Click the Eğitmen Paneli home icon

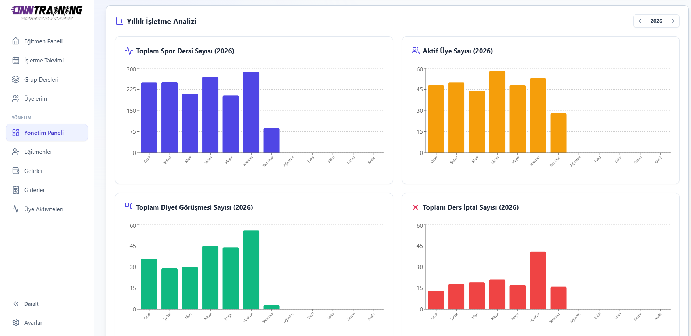coord(16,41)
